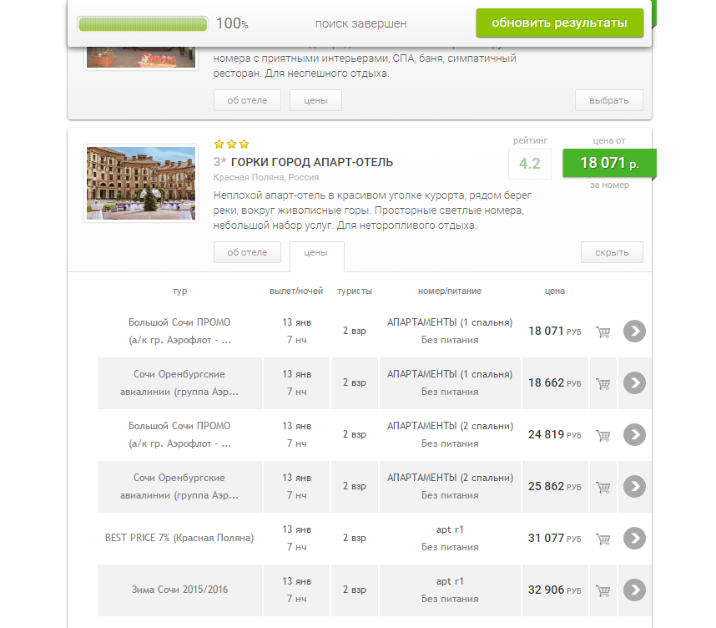Click Большой Сочи ПРОМО tour at 18 071

179,331
